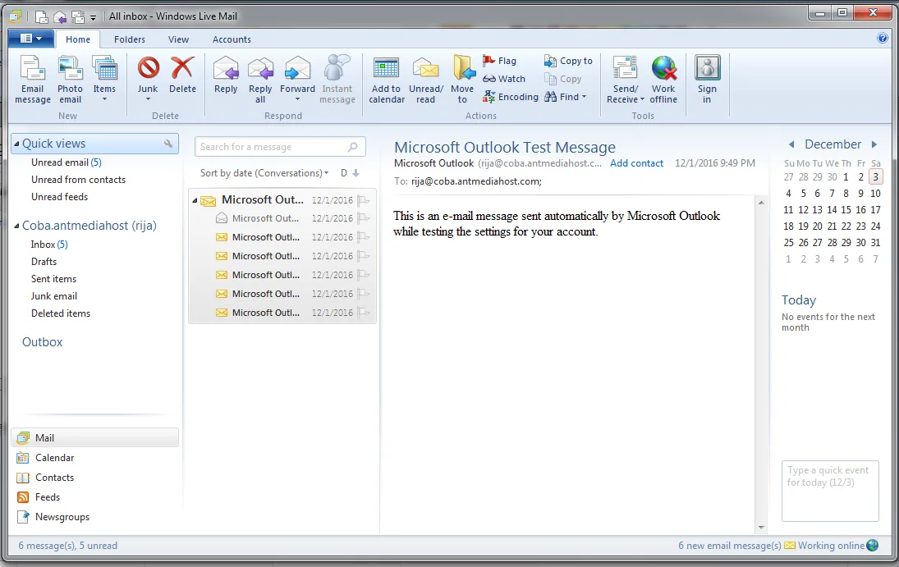Open the Drafts folder
The width and height of the screenshot is (899, 567).
coord(44,262)
